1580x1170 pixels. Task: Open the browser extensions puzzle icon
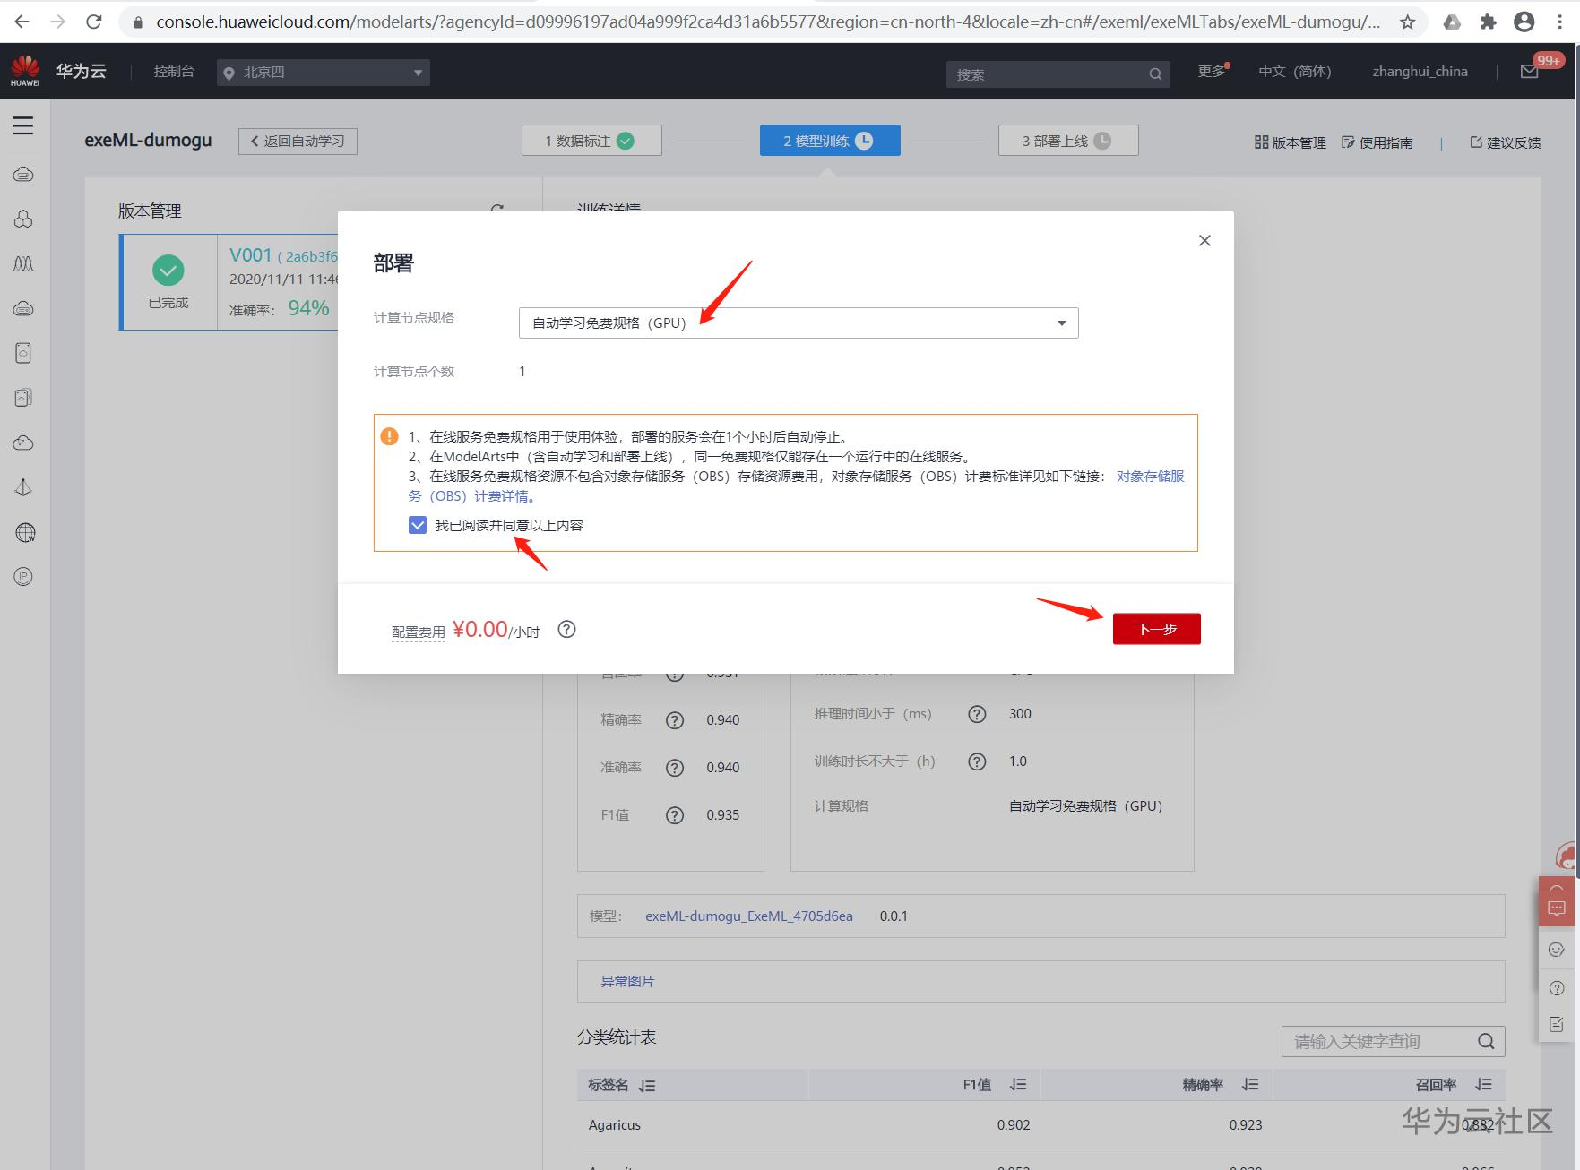(x=1489, y=22)
